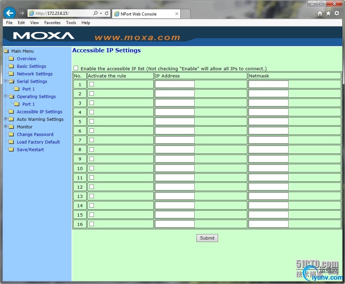Expand the Auto Warning Settings node
Image resolution: width=345 pixels, height=284 pixels.
pos(6,119)
